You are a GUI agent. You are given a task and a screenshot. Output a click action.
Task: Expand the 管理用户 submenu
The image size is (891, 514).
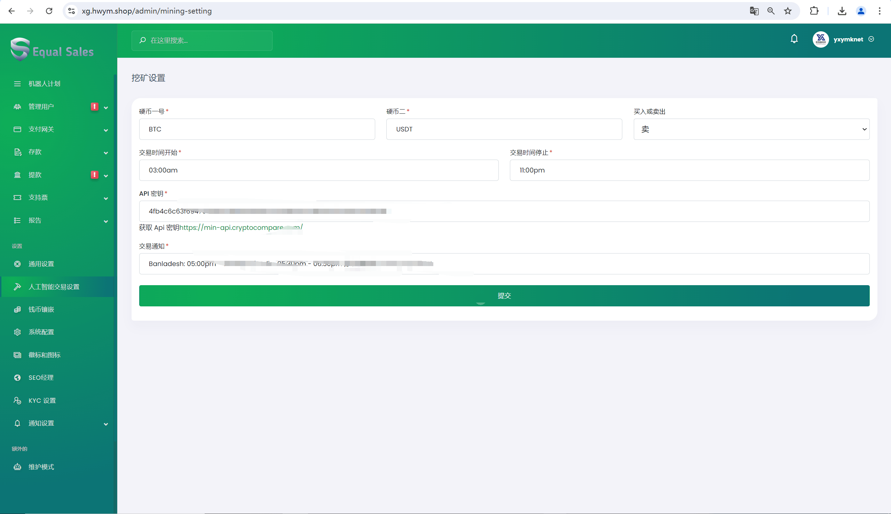pyautogui.click(x=106, y=107)
